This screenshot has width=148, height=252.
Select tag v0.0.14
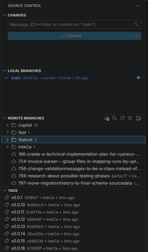point(73,234)
